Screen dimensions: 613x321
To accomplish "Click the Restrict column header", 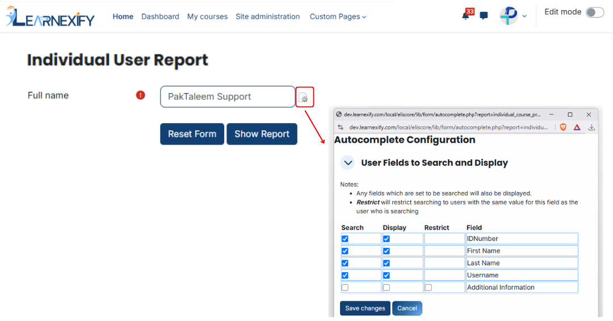I will click(x=436, y=227).
